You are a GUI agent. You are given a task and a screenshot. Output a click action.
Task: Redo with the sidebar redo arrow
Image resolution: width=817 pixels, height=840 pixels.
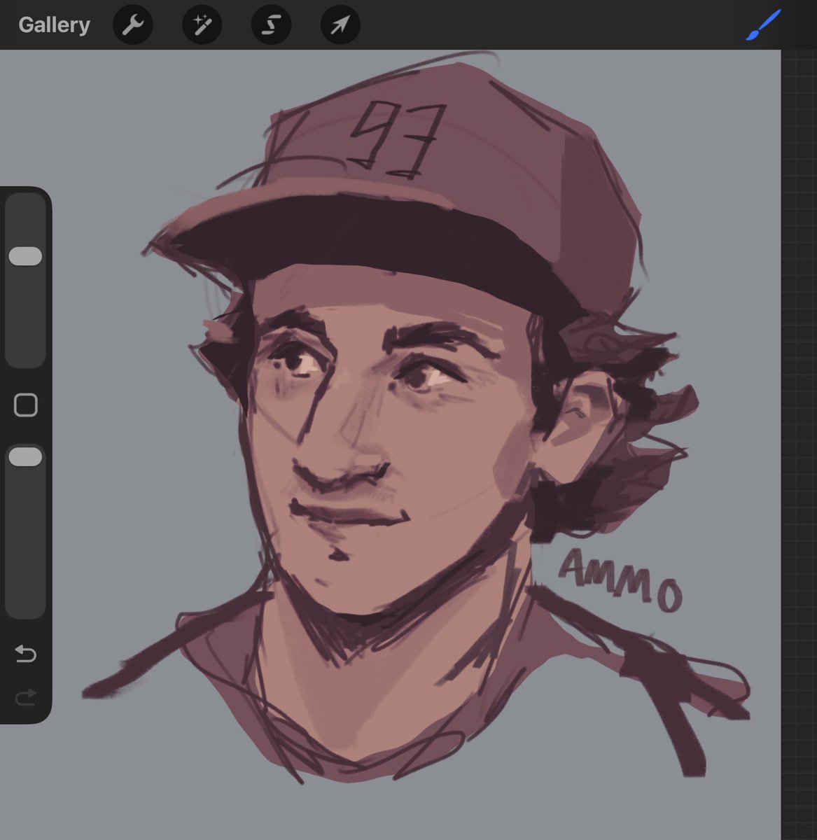tap(26, 697)
